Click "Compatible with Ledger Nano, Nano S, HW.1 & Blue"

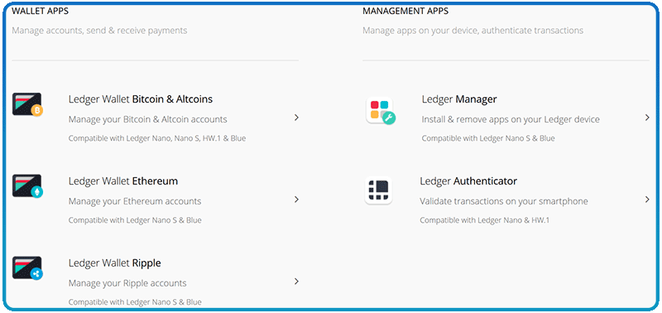157,138
